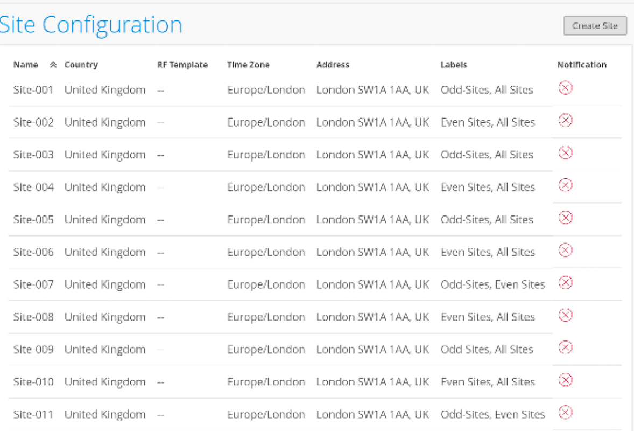634x431 pixels.
Task: Click the Country column header
Action: point(81,65)
